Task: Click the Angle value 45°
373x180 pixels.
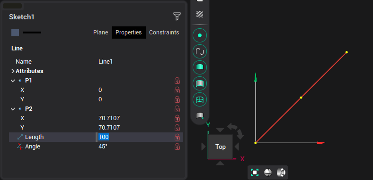Action: [x=103, y=147]
